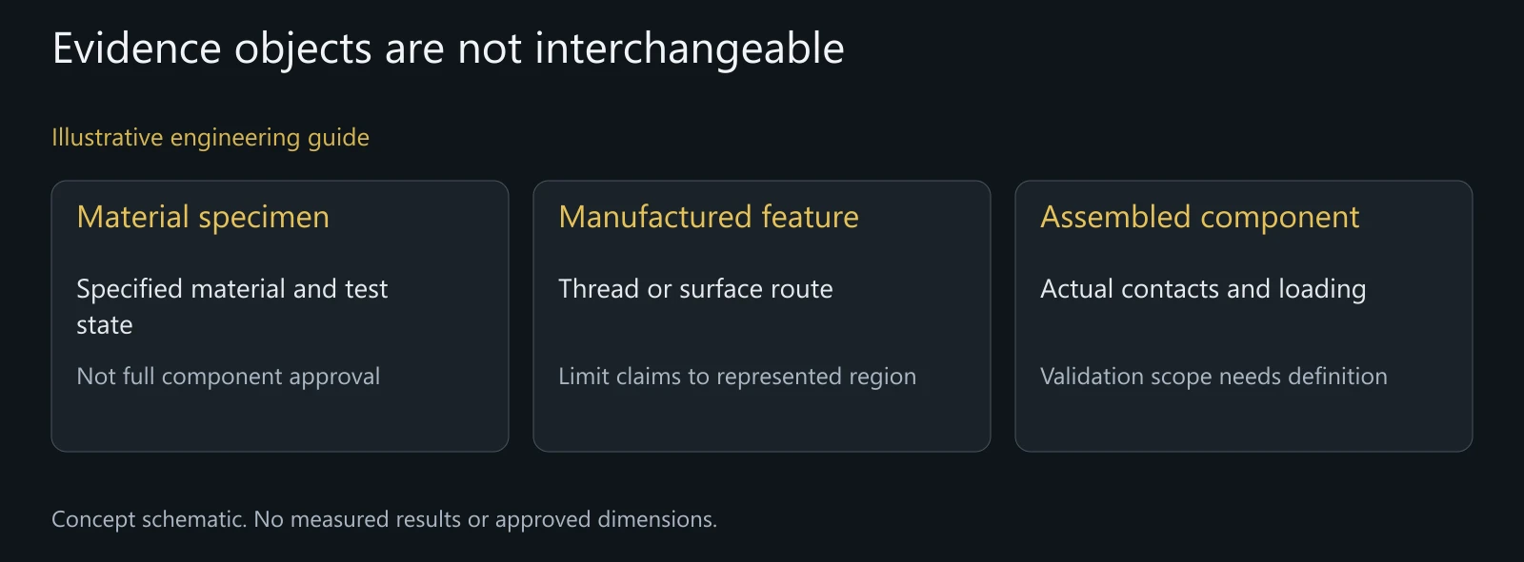
Task: Select the Manufactured feature card heading
Action: tap(709, 218)
